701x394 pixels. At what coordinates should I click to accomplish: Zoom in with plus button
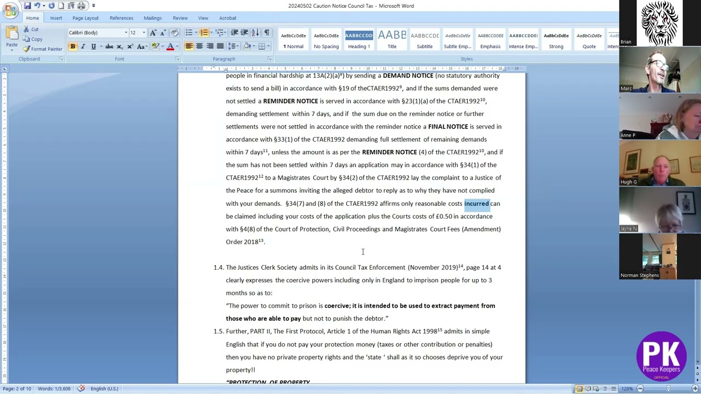click(696, 389)
